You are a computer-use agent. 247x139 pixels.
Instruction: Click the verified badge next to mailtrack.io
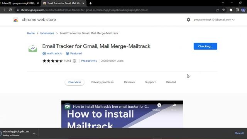pyautogui.click(x=44, y=54)
